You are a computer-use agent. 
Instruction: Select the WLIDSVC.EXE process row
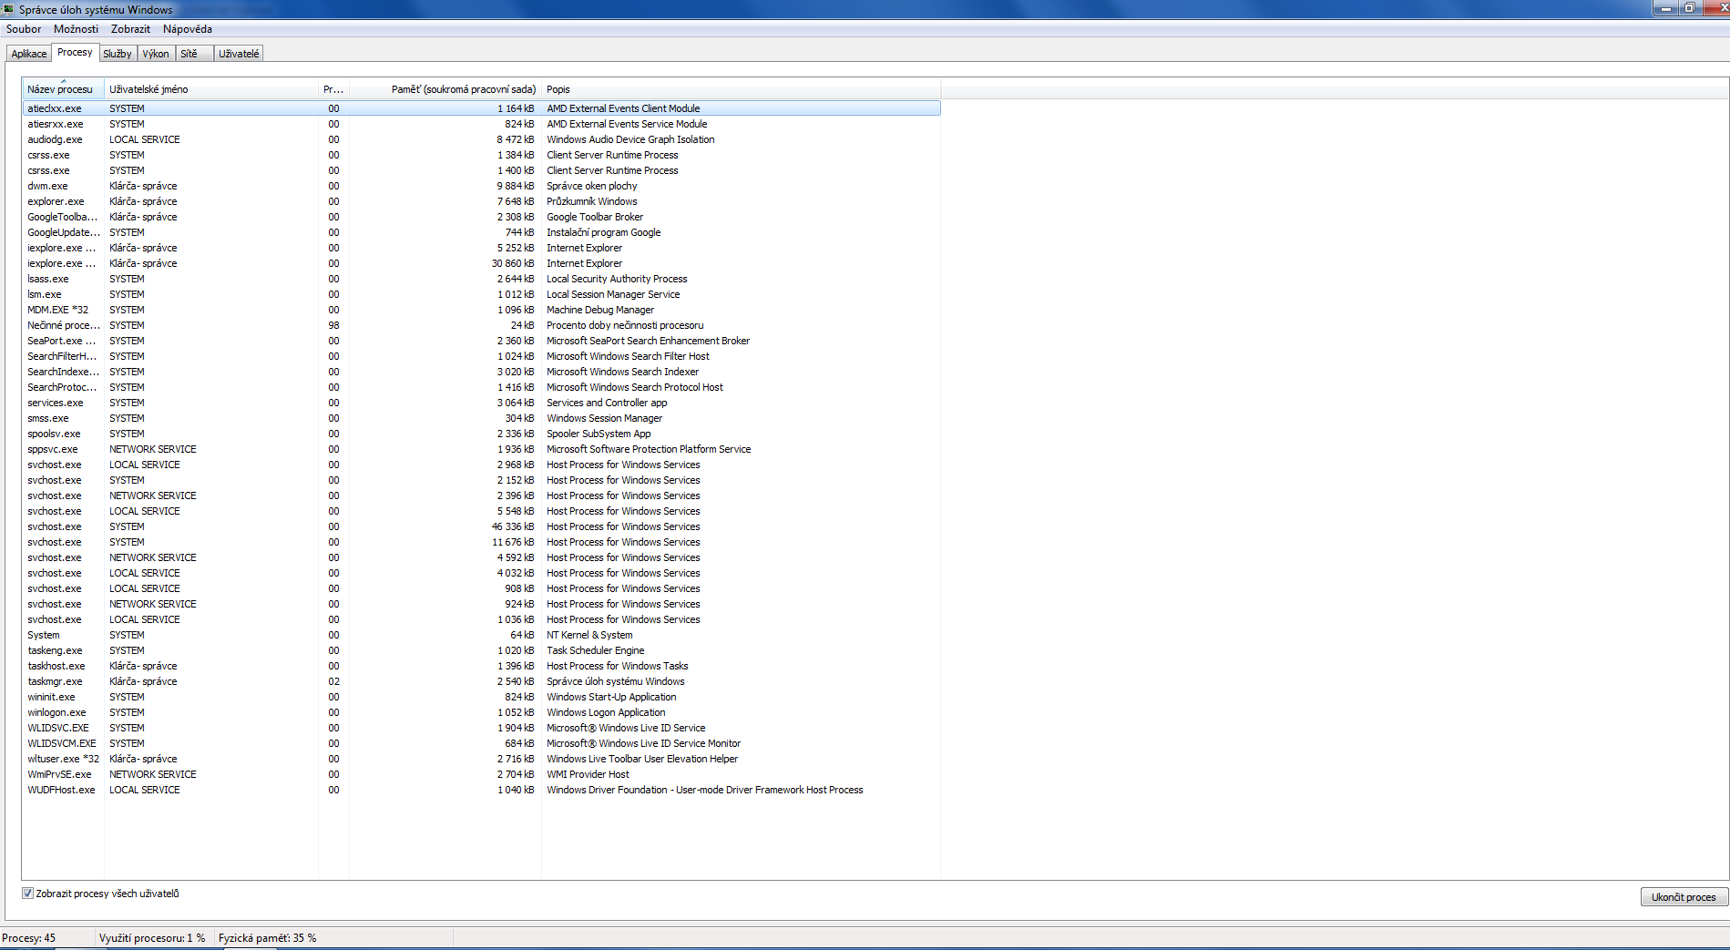click(x=481, y=728)
